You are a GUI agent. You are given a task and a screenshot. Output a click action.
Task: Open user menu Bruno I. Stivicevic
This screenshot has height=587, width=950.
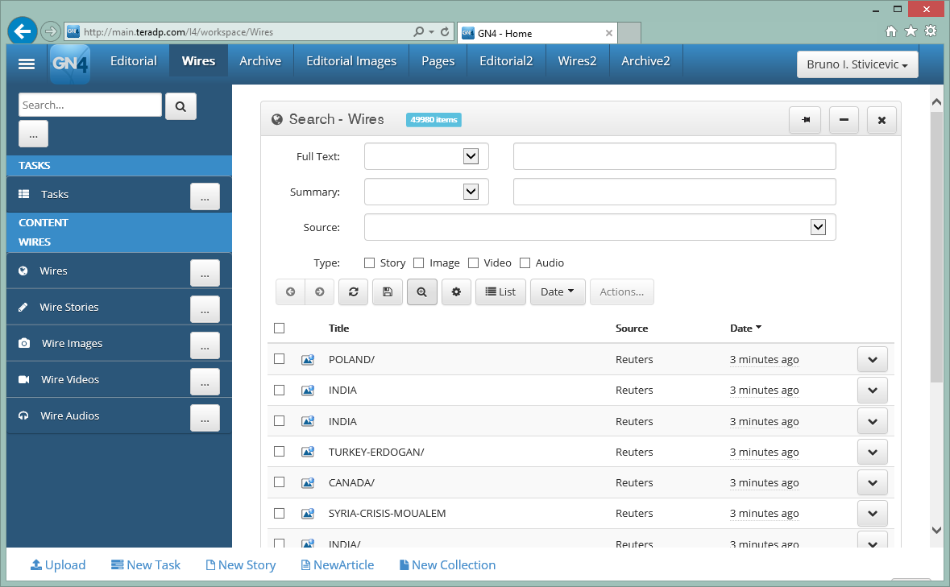coord(857,64)
